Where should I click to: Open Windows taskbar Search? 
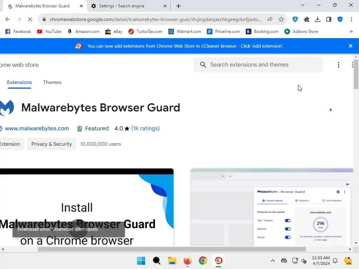click(x=157, y=261)
